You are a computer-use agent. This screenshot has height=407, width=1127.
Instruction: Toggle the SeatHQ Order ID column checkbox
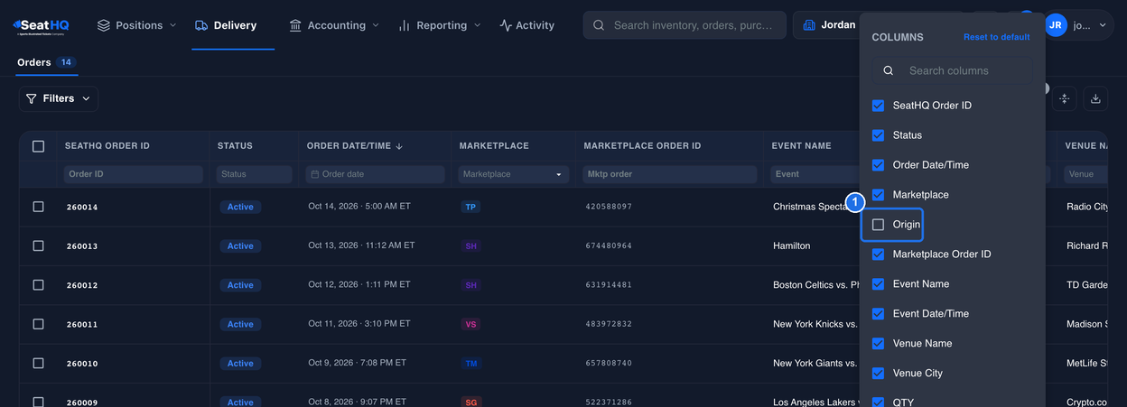pos(878,106)
